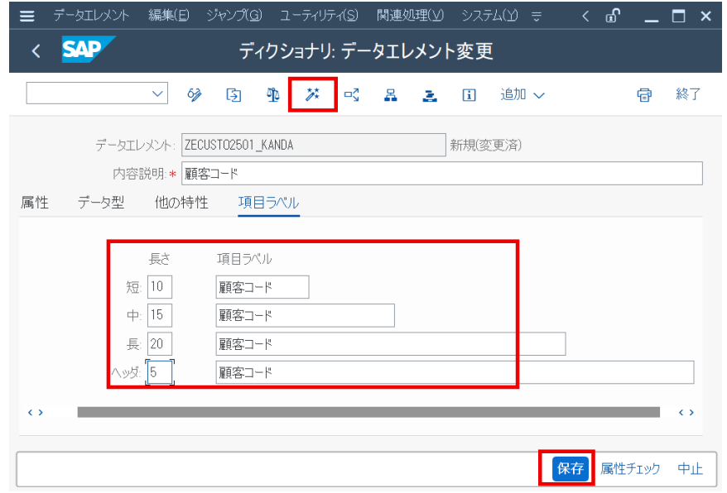Screen dimensions: 727x493
Task: Click the horizontal scrollbar bar
Action: click(368, 412)
